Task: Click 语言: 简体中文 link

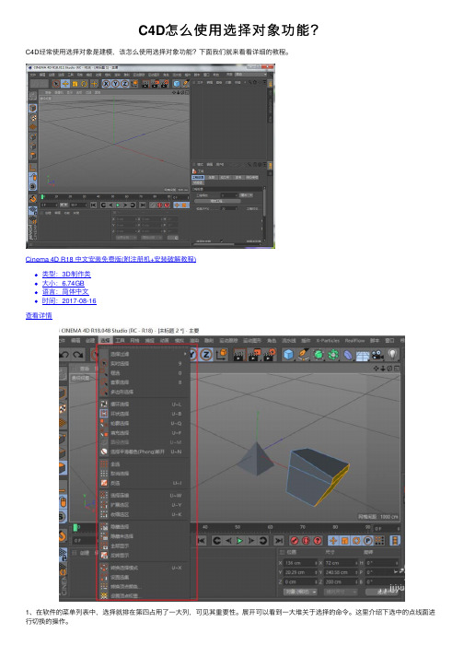Action: click(x=65, y=291)
